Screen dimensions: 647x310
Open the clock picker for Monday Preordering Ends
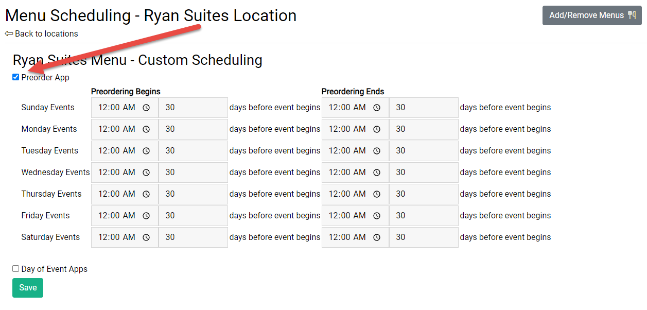coord(377,129)
